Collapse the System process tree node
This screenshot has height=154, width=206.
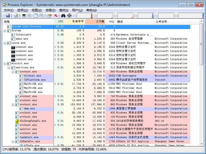(5, 31)
